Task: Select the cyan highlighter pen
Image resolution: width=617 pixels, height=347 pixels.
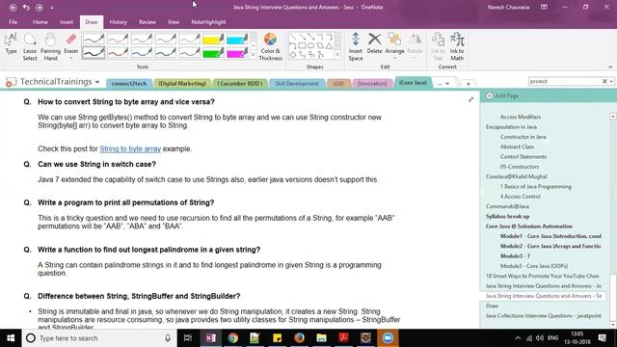Action: [x=237, y=39]
